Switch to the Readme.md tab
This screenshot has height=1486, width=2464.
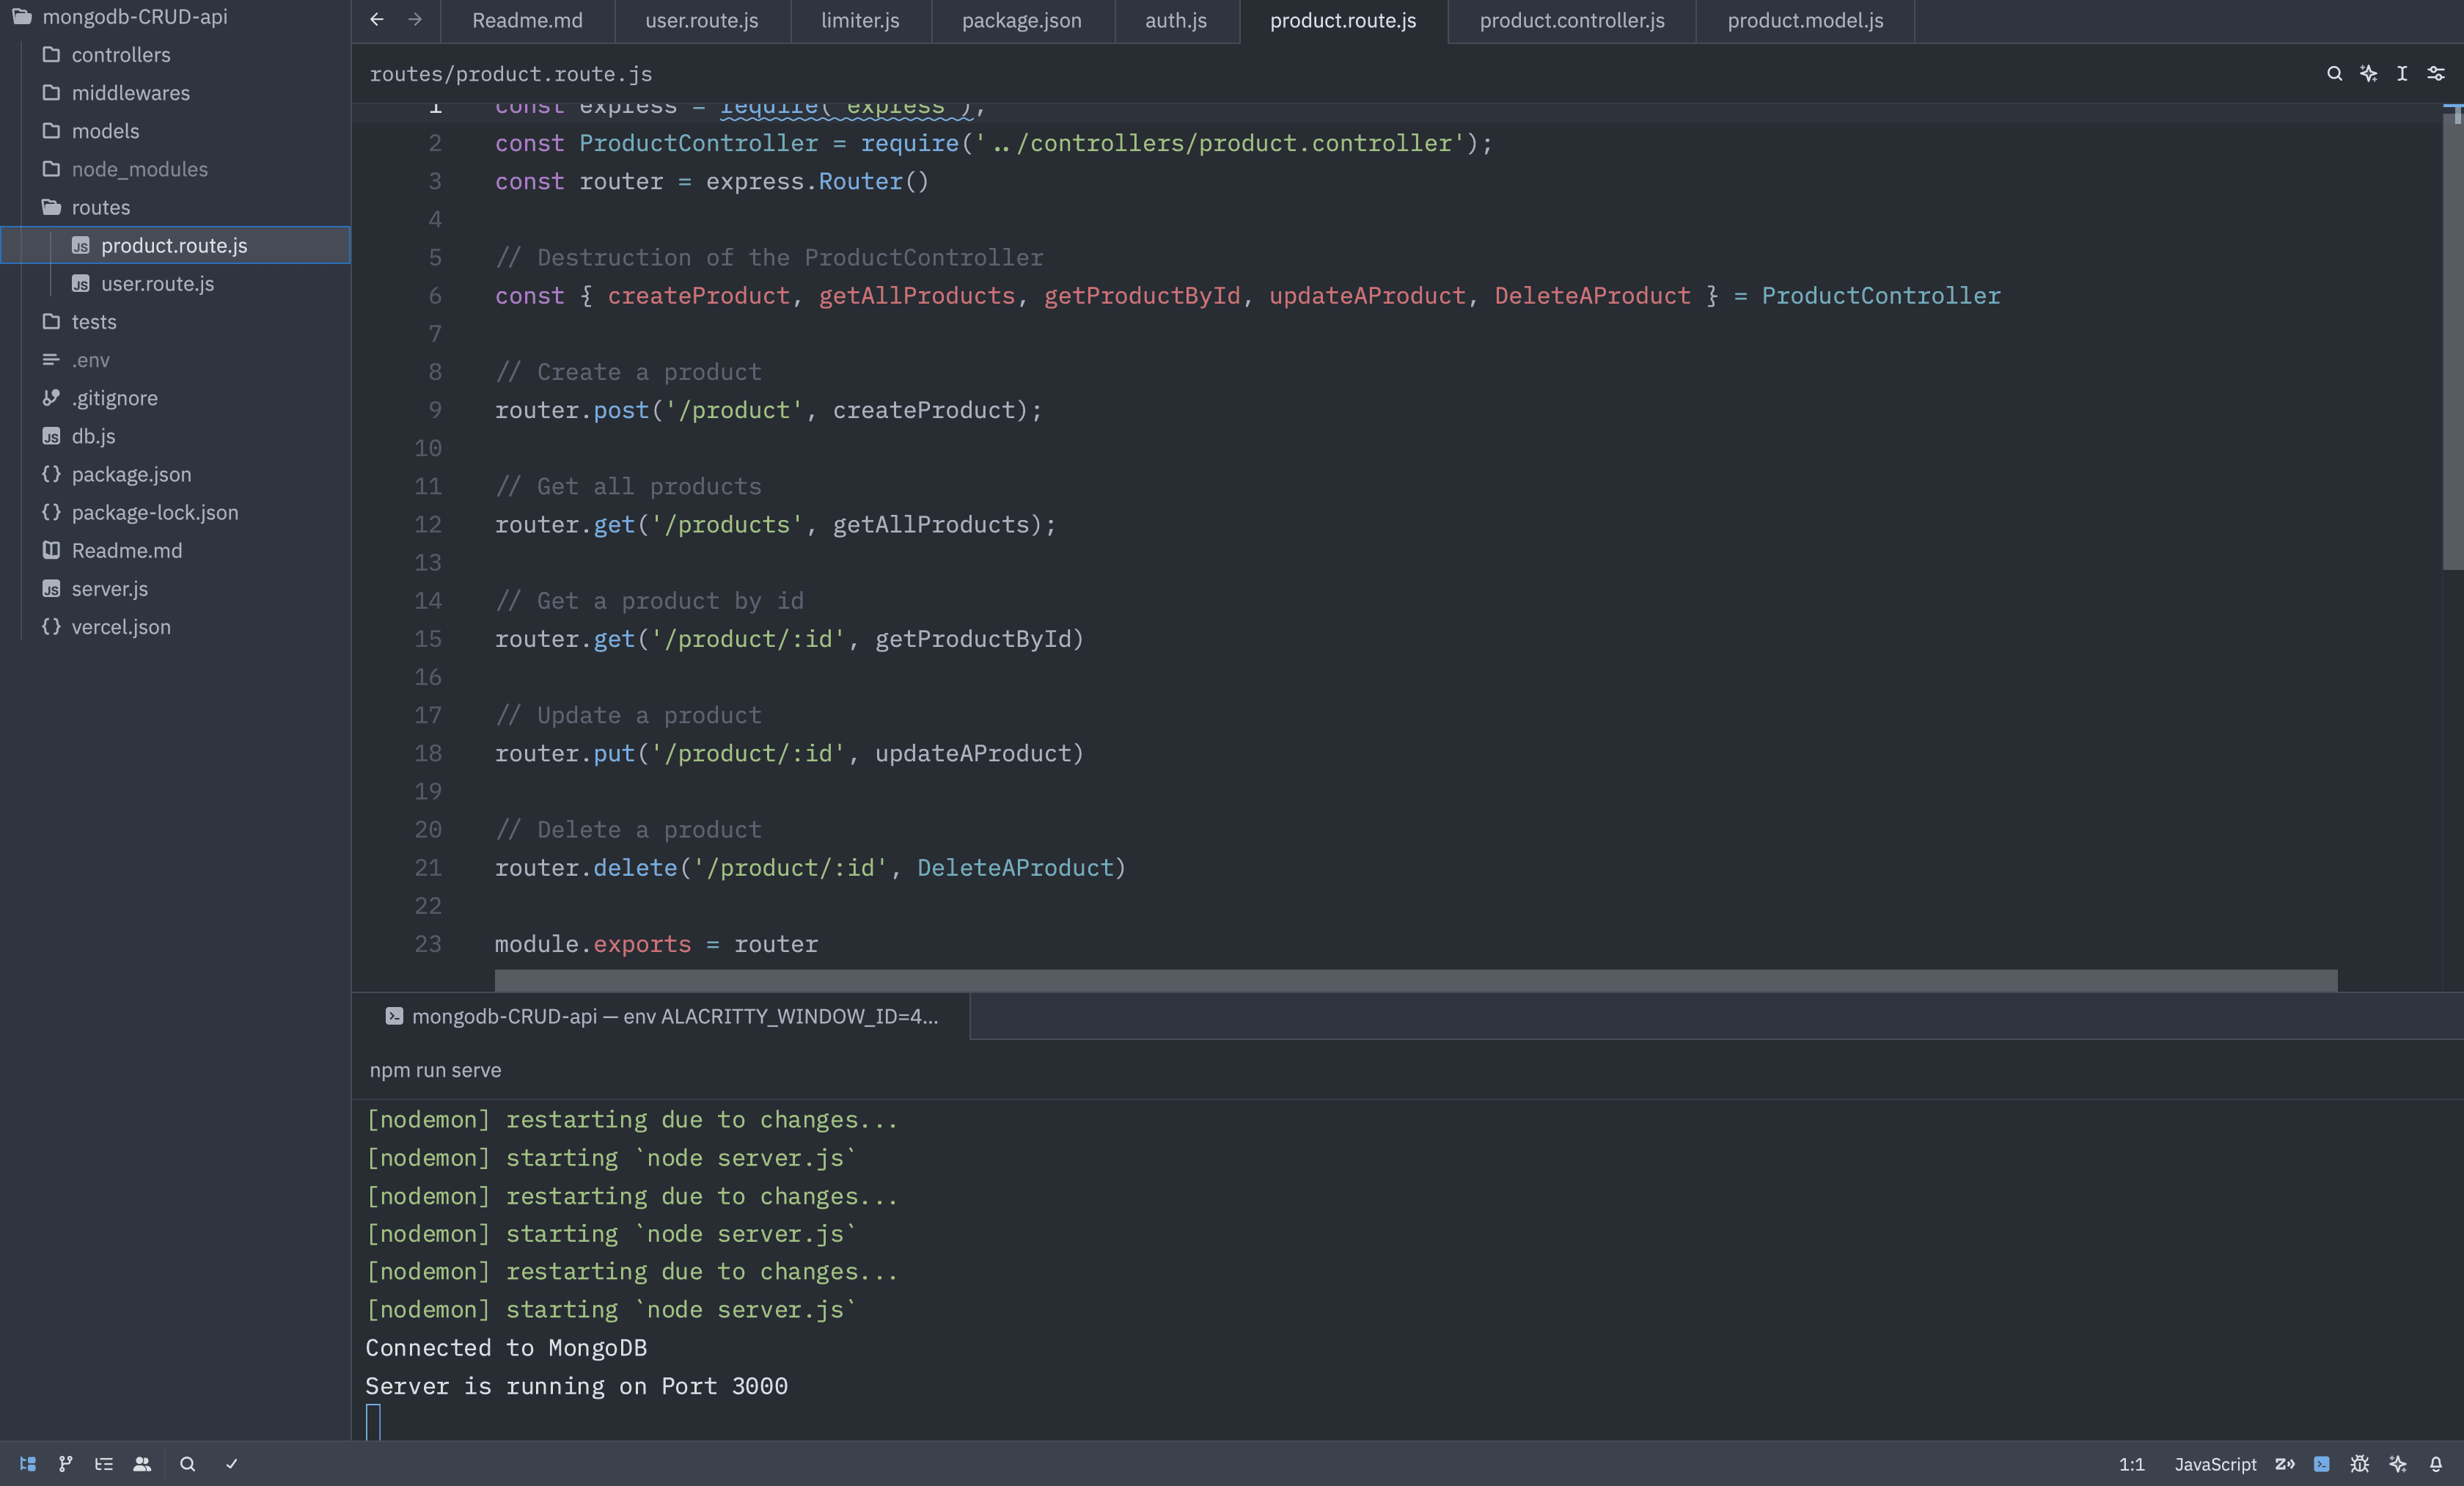coord(527,20)
